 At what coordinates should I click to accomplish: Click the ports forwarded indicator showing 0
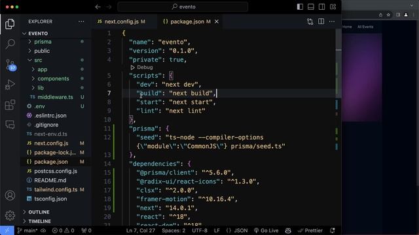click(x=86, y=230)
